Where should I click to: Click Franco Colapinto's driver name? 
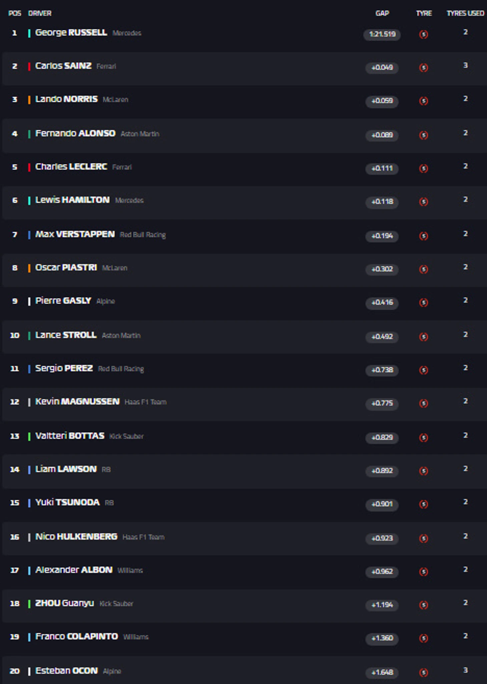point(76,636)
